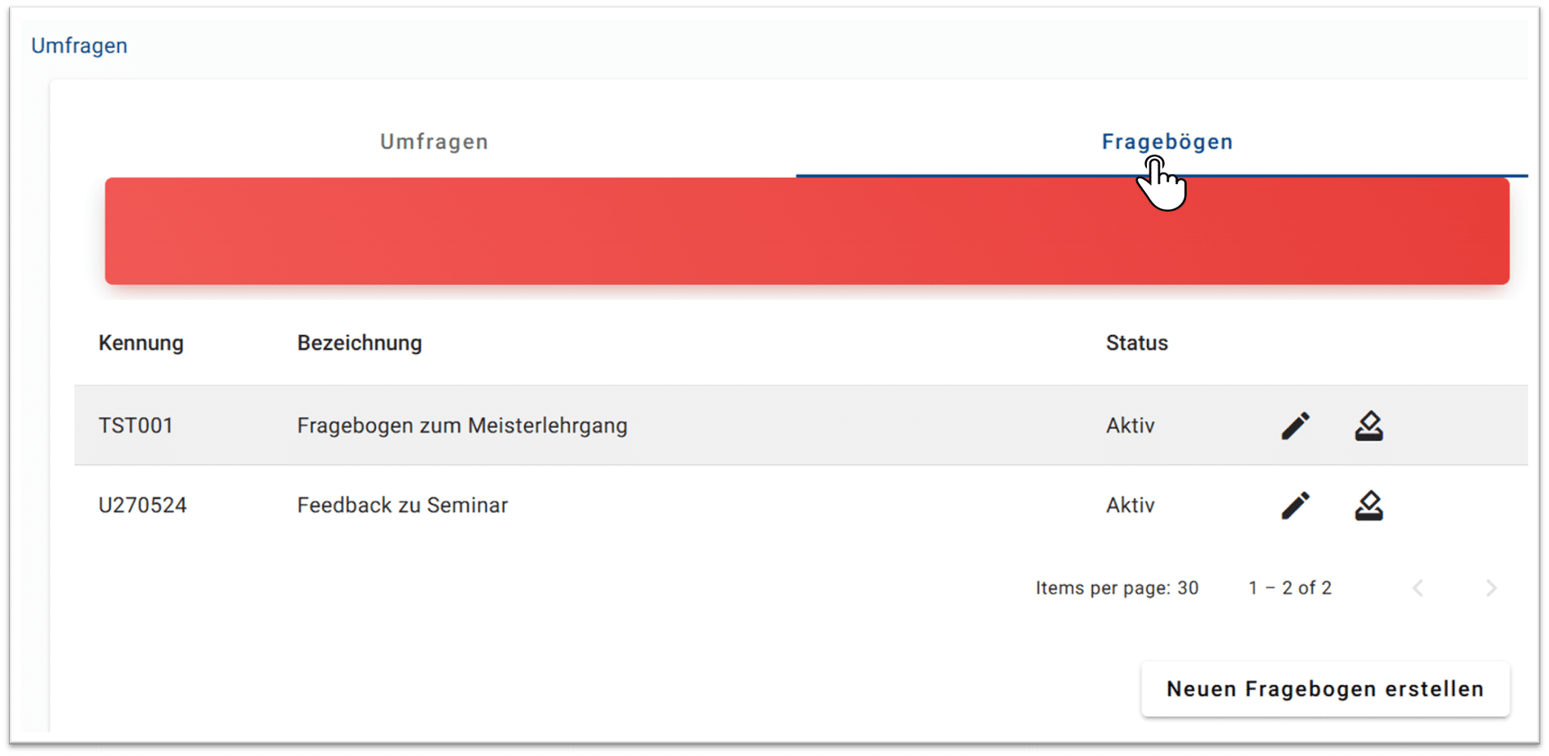Select the Feedback zu Seminar row

(570, 505)
